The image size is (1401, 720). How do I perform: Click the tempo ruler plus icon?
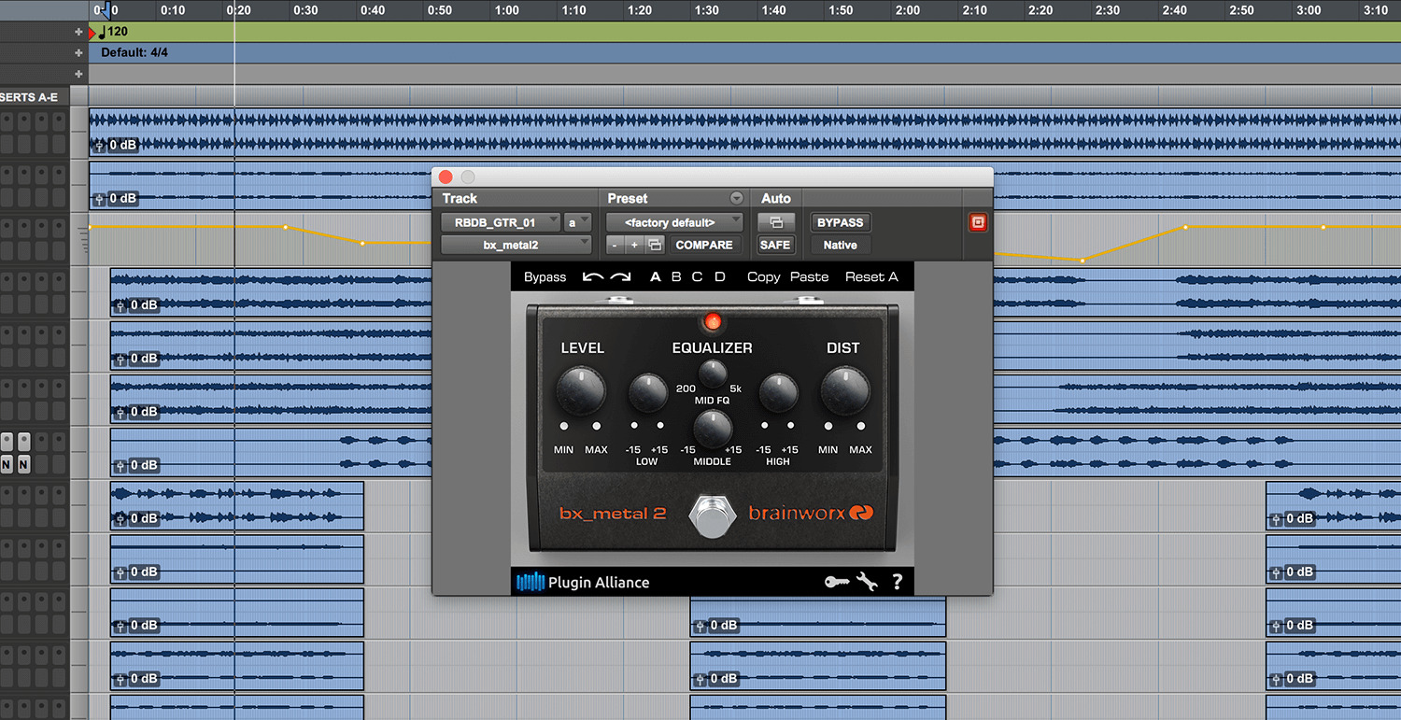pos(79,32)
